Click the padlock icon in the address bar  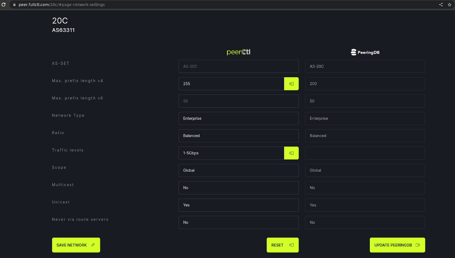(15, 5)
